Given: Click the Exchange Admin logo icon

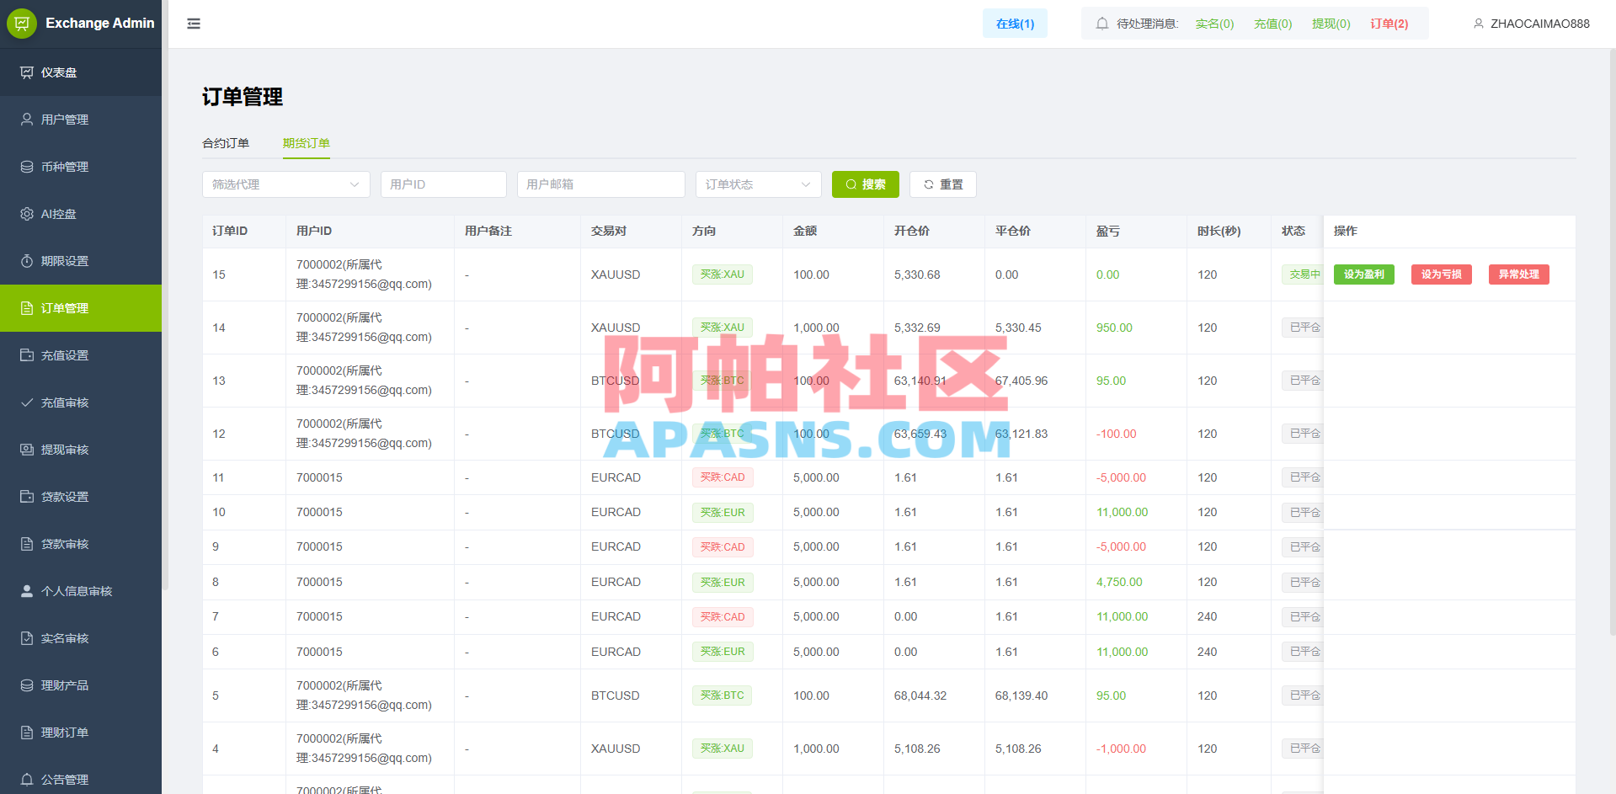Looking at the screenshot, I should 22,23.
